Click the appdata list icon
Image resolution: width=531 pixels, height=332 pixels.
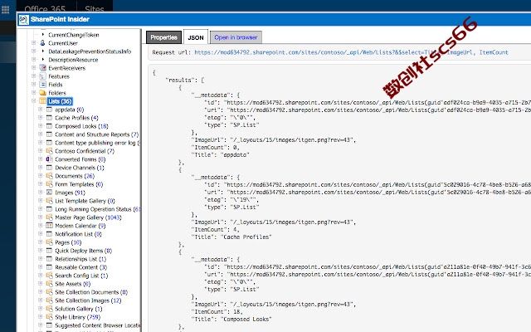tap(49, 110)
